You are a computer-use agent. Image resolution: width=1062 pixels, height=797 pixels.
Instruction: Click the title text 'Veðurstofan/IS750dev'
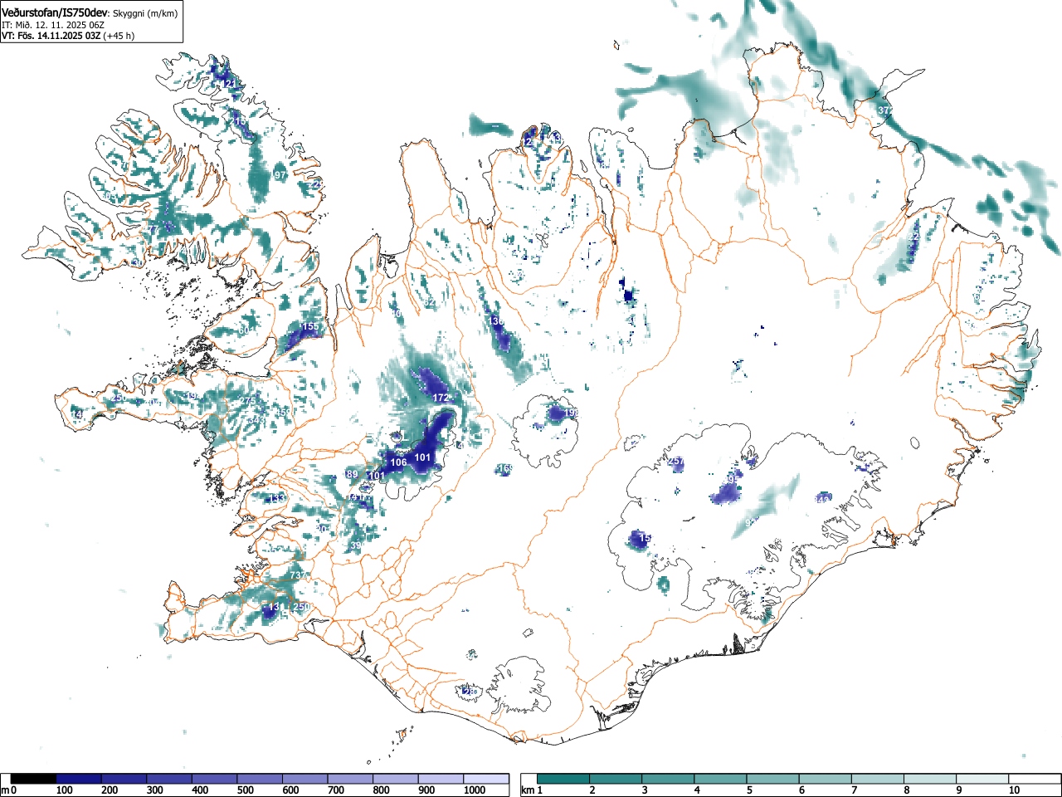click(56, 12)
